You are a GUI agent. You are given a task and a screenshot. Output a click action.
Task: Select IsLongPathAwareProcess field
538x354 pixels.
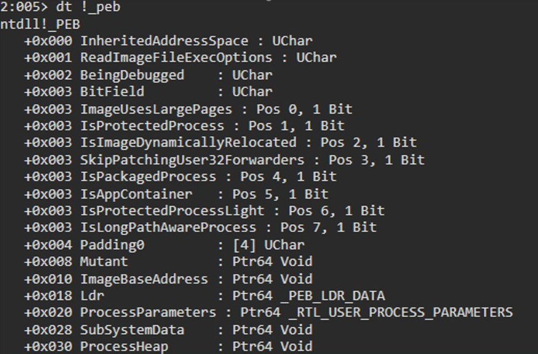point(168,228)
